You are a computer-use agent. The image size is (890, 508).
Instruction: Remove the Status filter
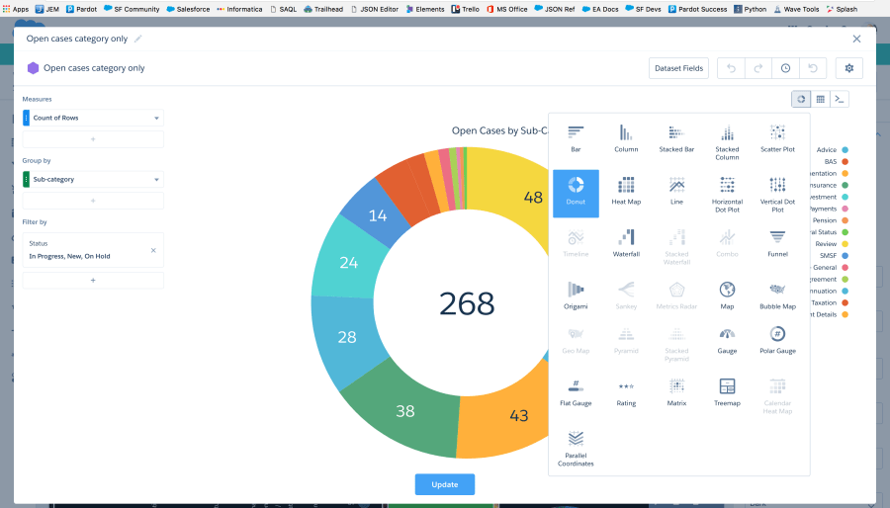pyautogui.click(x=153, y=250)
